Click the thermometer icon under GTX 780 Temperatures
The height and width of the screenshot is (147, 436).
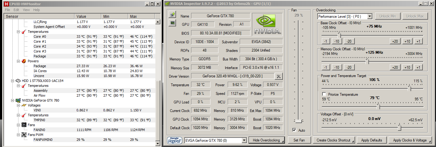pos(24,115)
